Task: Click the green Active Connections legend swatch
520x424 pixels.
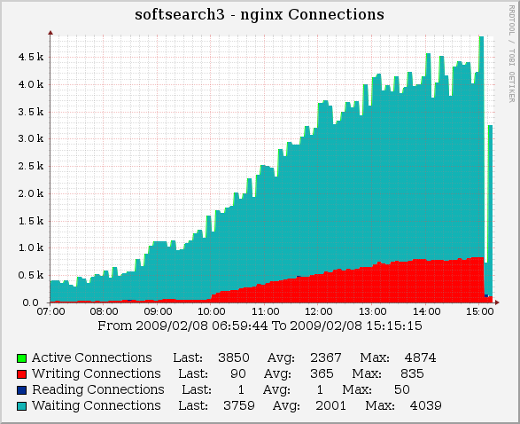Action: coord(21,358)
